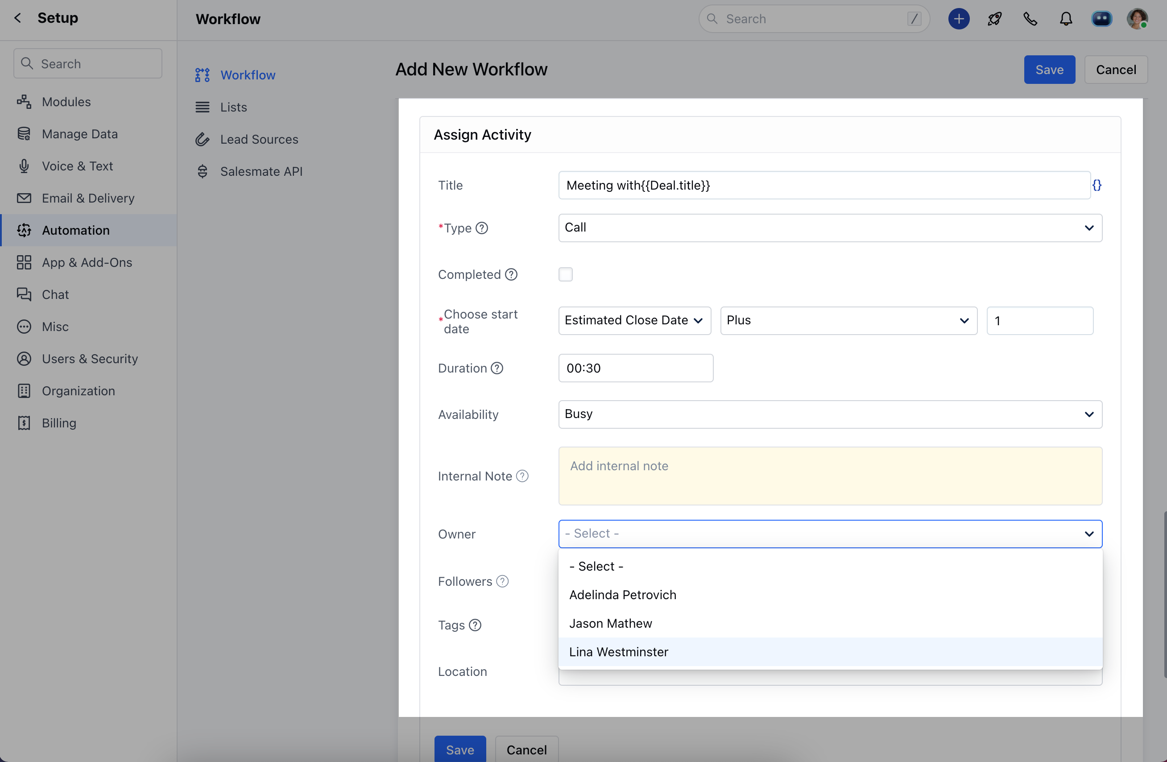Image resolution: width=1167 pixels, height=762 pixels.
Task: Select the Voice & Text microphone icon
Action: pyautogui.click(x=25, y=166)
